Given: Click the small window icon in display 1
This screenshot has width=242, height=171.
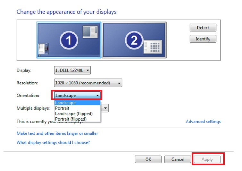Looking at the screenshot, I should click(89, 32).
